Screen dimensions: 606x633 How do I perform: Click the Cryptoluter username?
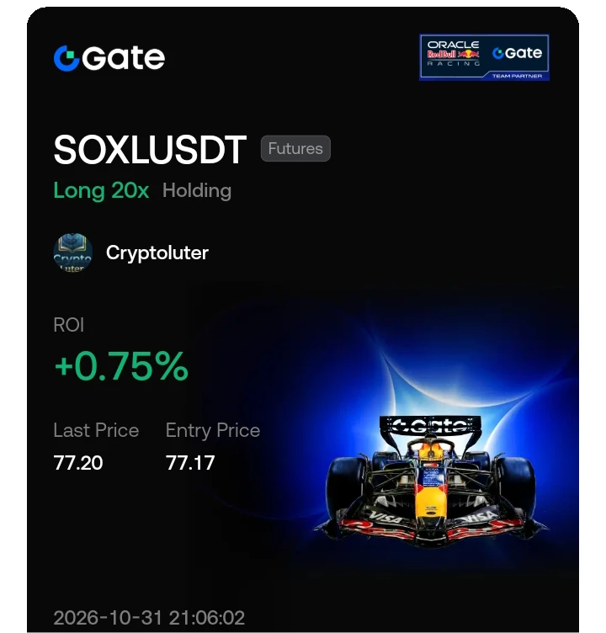tap(157, 253)
